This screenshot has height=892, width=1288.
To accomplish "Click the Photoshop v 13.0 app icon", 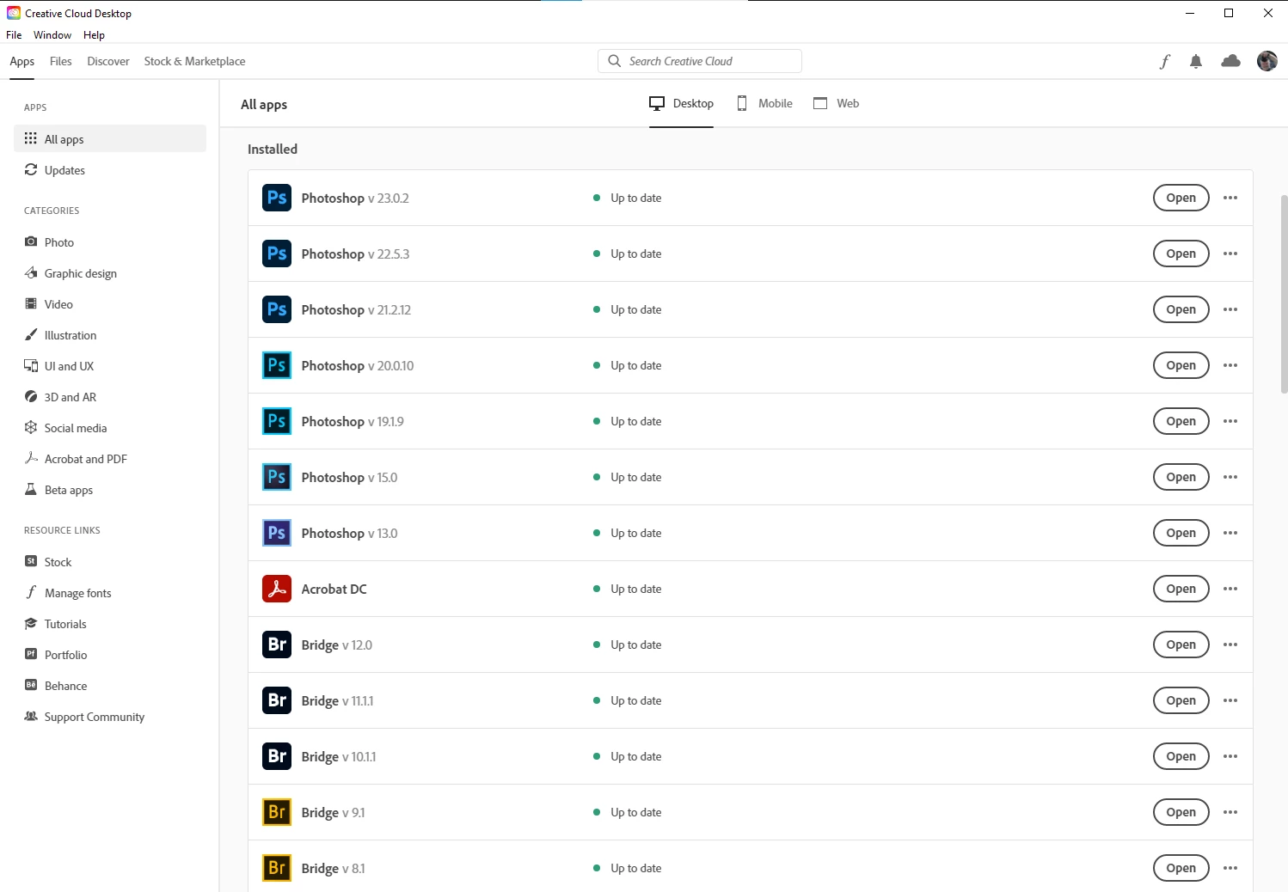I will pos(277,533).
